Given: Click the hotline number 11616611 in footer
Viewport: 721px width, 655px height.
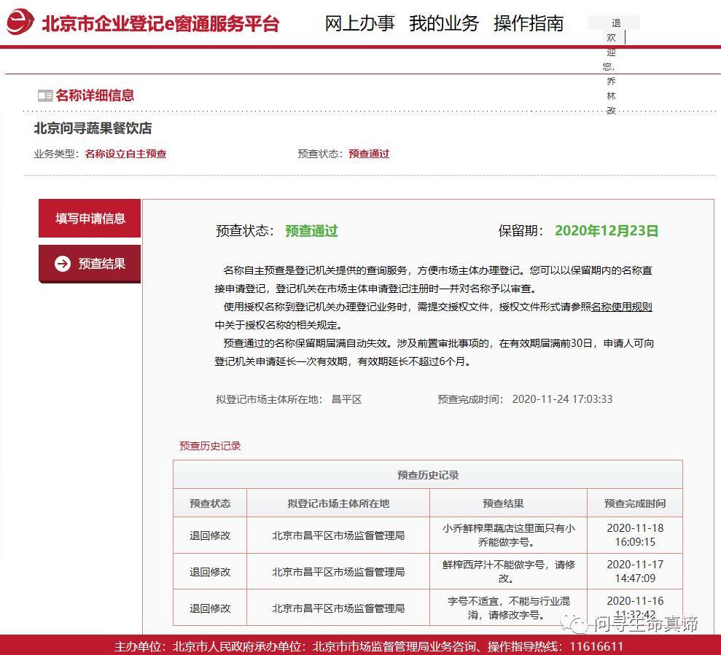Looking at the screenshot, I should coord(596,647).
